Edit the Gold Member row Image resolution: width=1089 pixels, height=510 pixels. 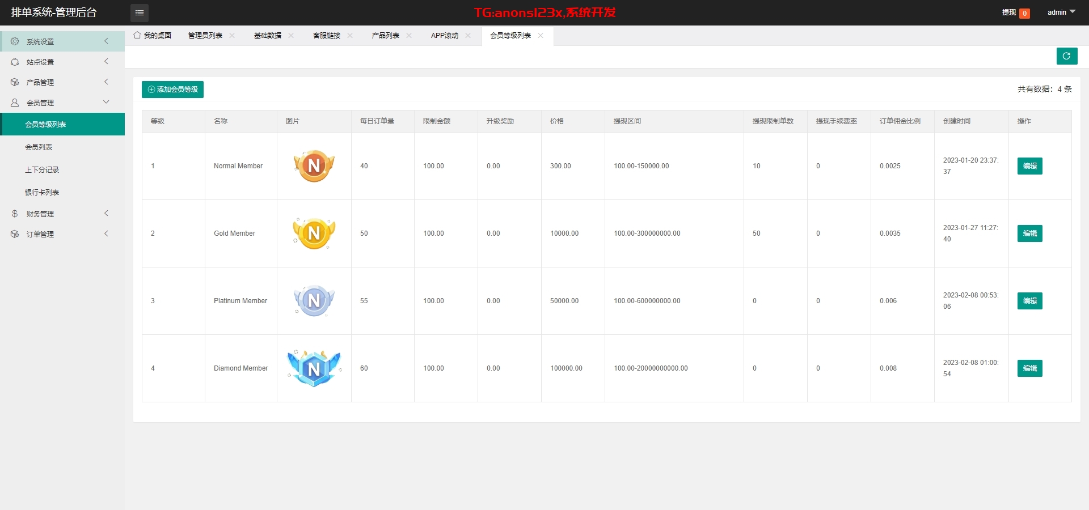coord(1029,233)
